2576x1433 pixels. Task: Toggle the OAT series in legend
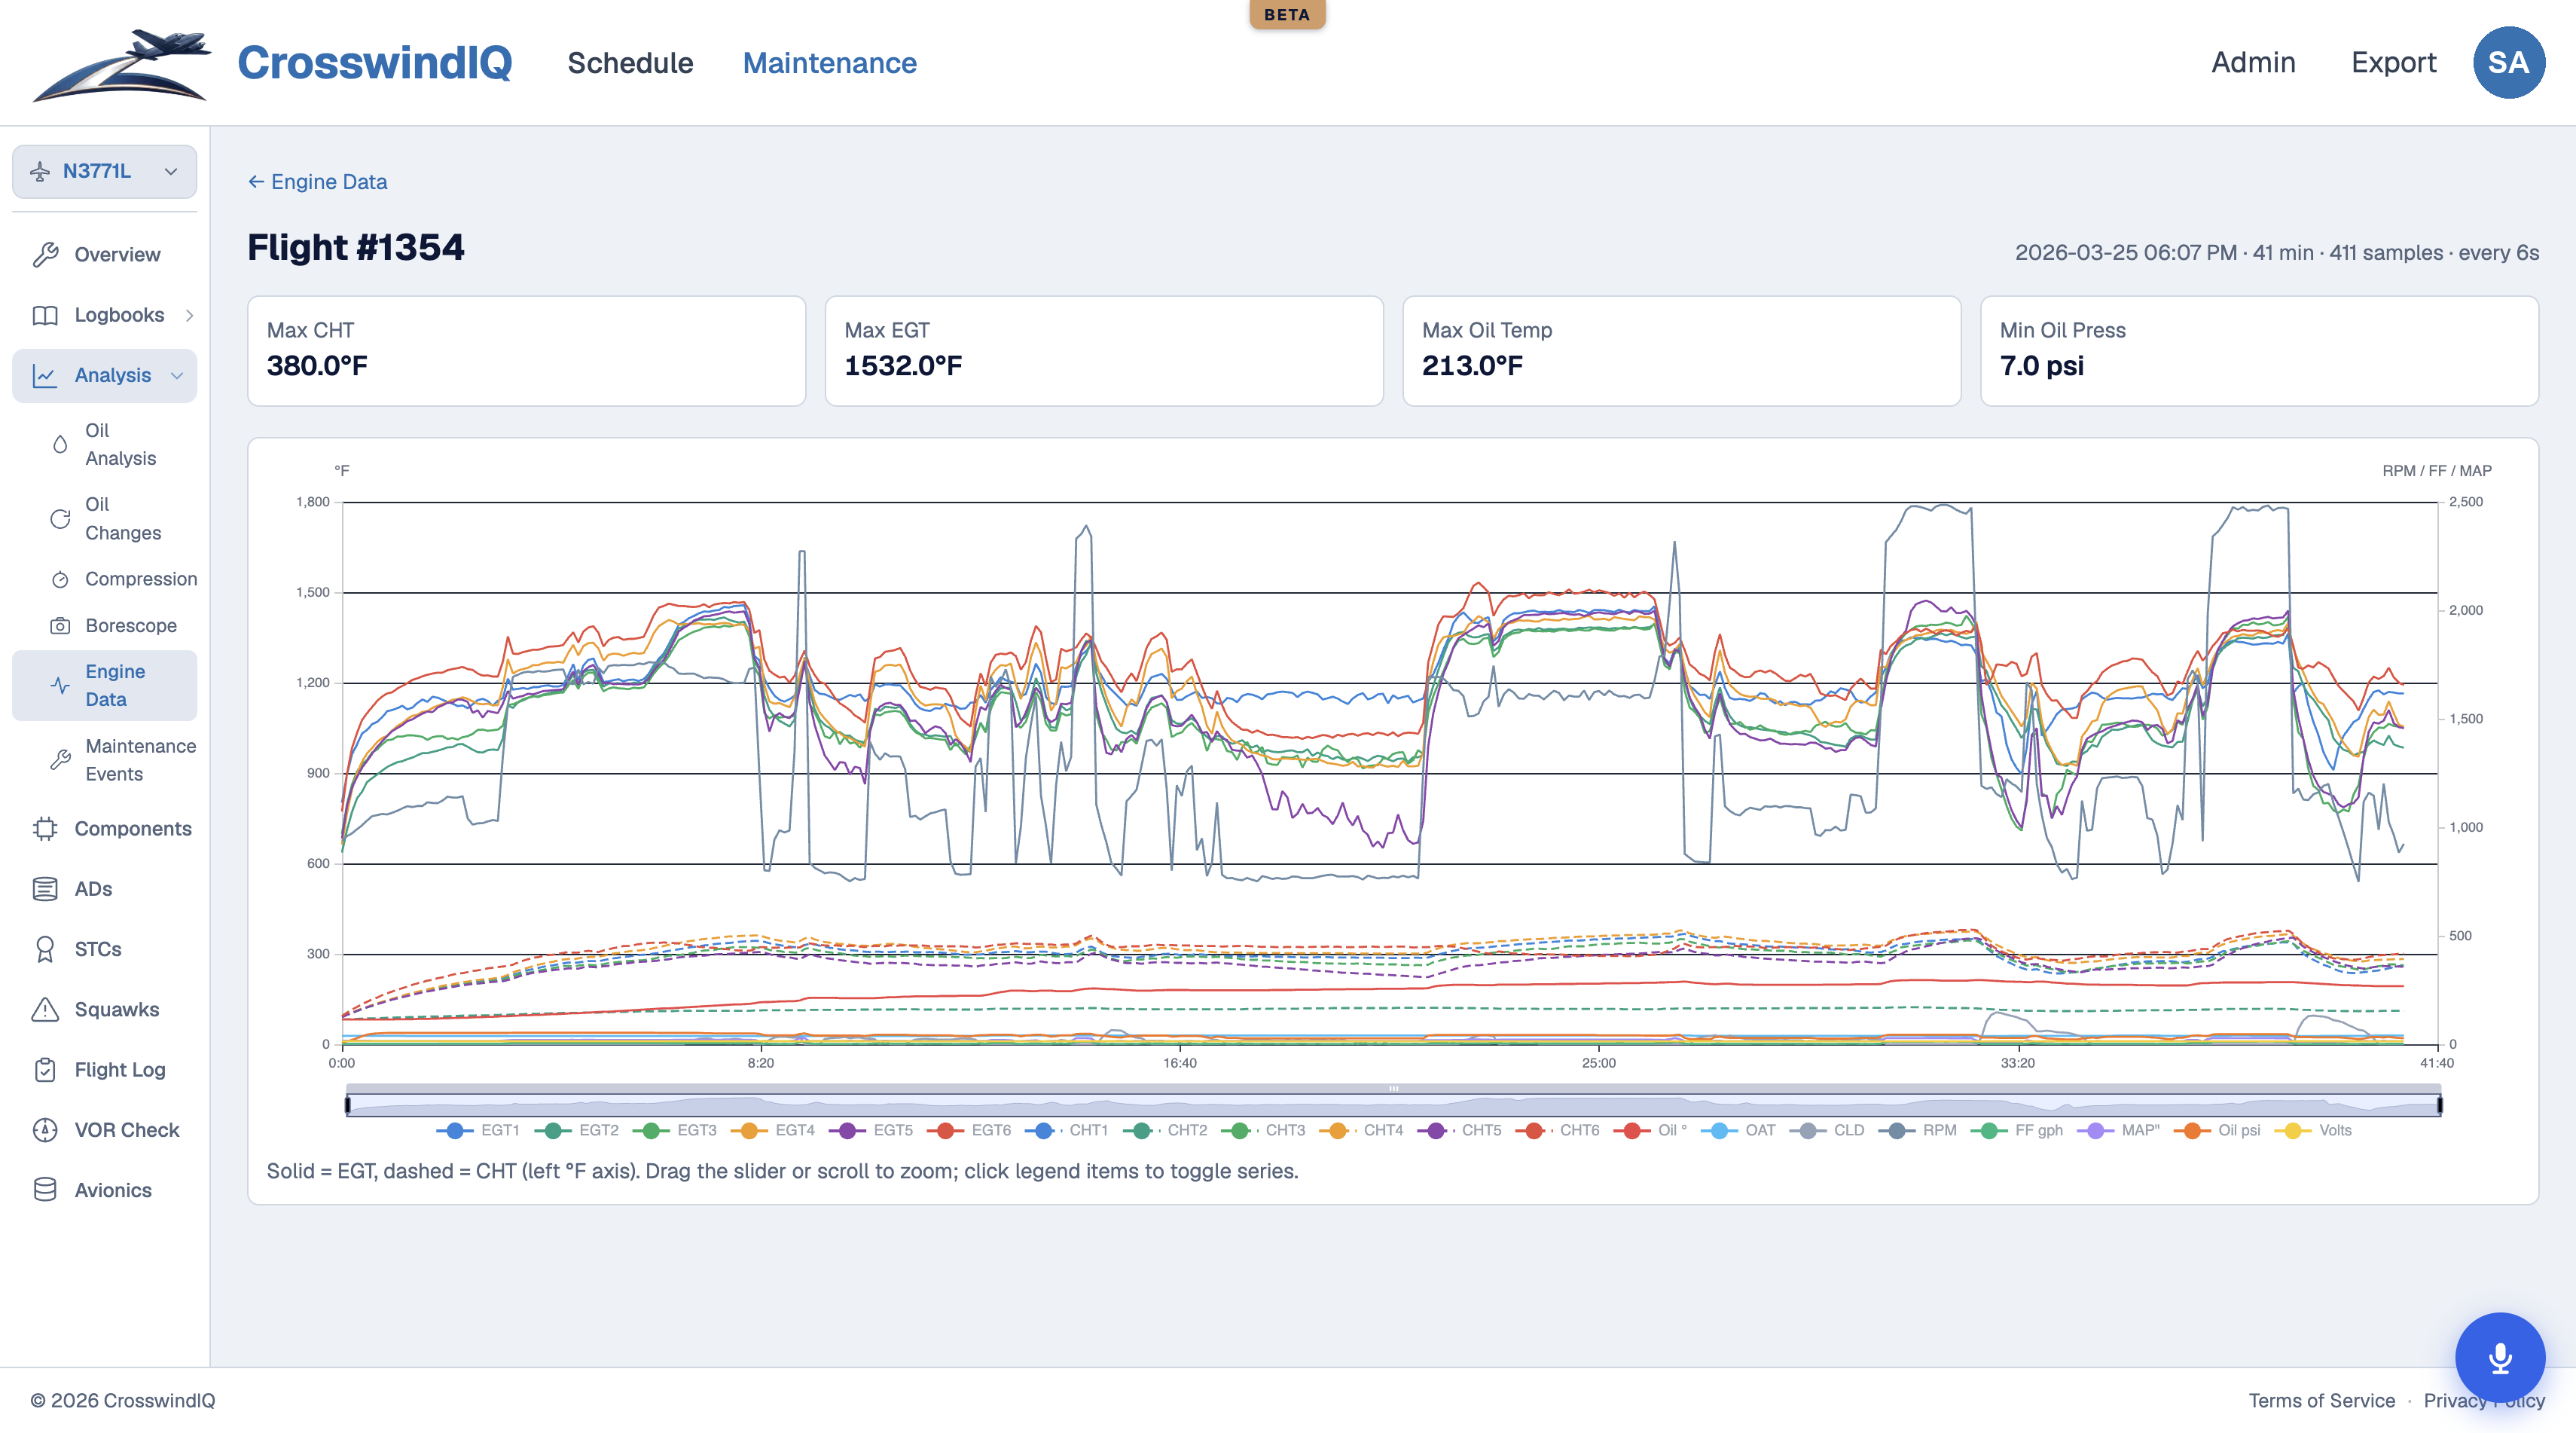1738,1130
